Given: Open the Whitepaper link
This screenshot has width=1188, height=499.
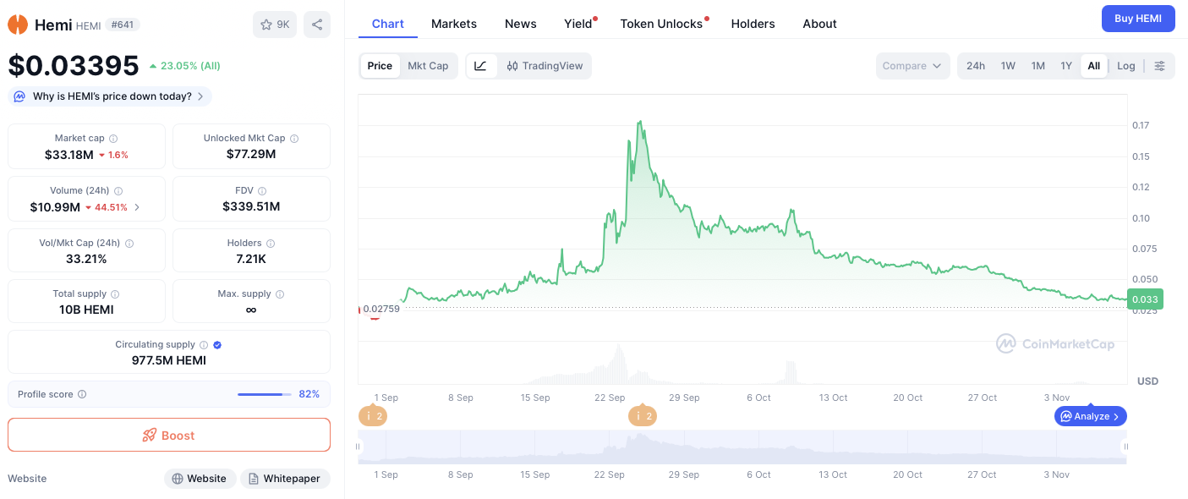Looking at the screenshot, I should coord(285,479).
